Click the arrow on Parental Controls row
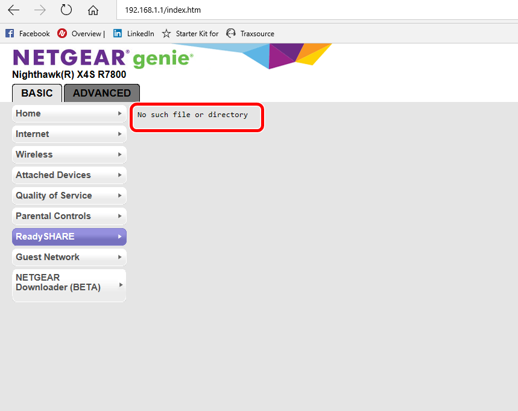The height and width of the screenshot is (411, 518). click(x=120, y=216)
